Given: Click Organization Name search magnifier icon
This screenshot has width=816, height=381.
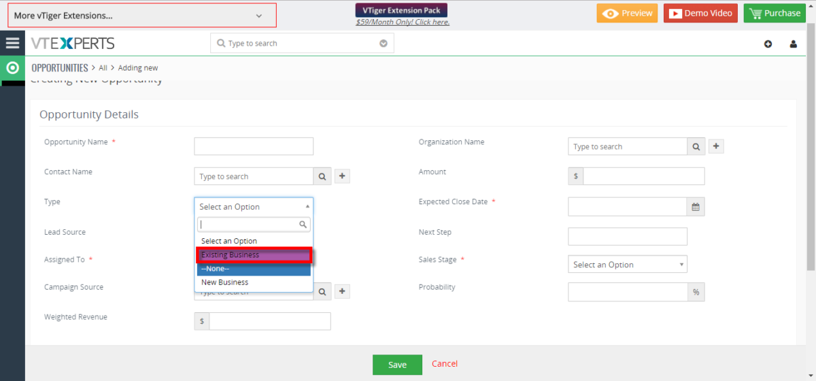Looking at the screenshot, I should tap(696, 146).
